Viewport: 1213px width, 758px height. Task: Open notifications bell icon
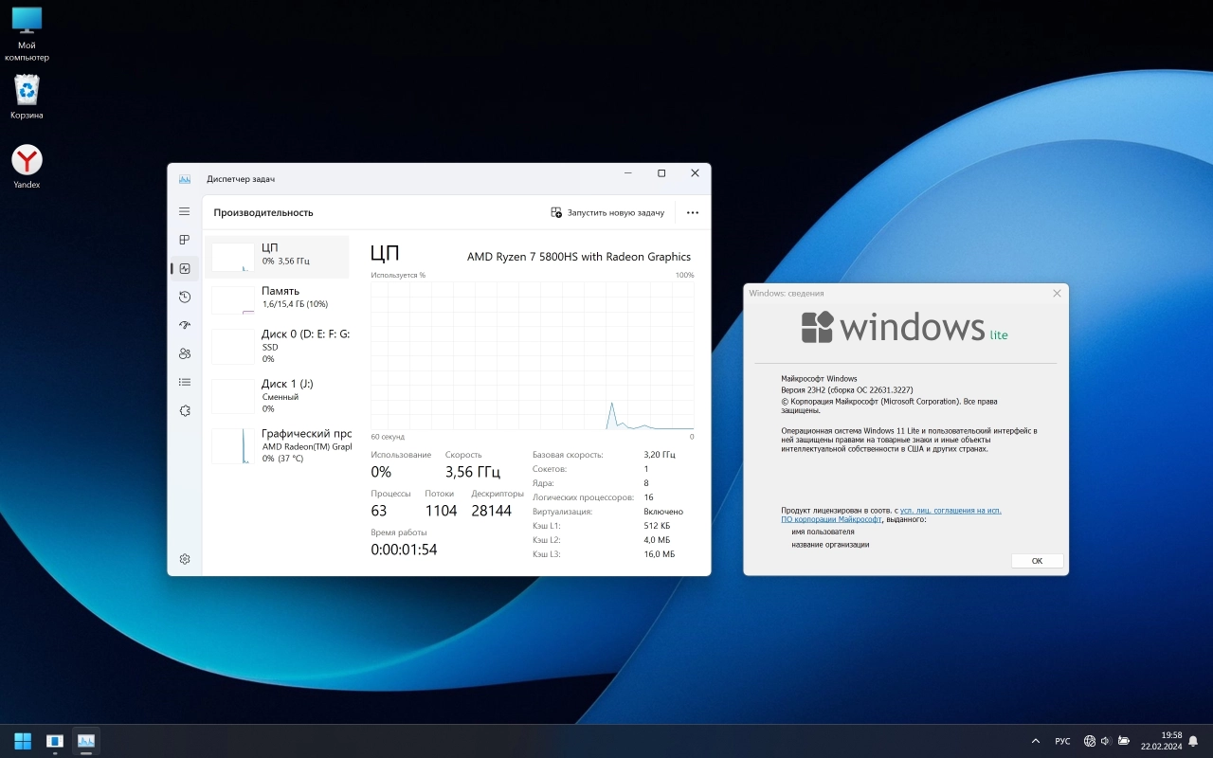click(1194, 741)
